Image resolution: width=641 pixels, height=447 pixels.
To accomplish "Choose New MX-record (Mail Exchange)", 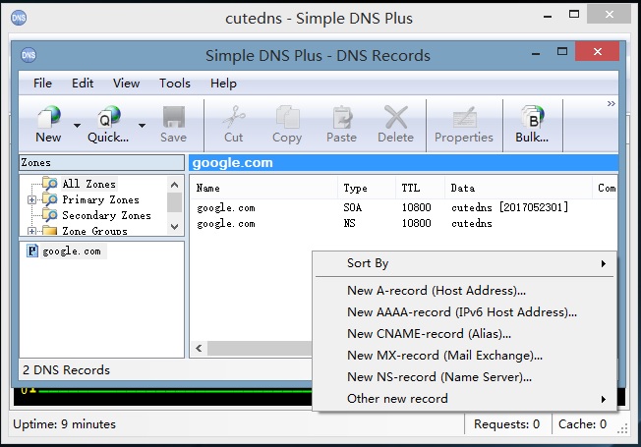I will [x=464, y=356].
